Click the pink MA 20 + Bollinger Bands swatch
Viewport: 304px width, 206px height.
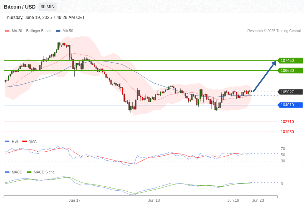point(7,31)
